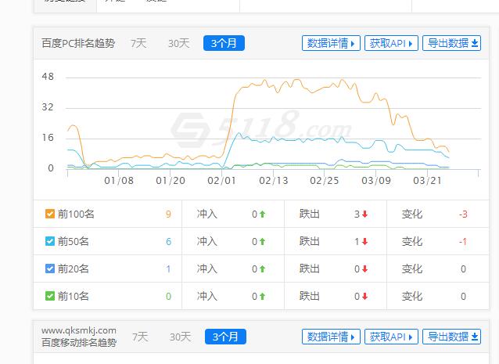Image resolution: width=499 pixels, height=364 pixels.
Task: Click the www.qksmkj.com domain text
Action: click(79, 330)
